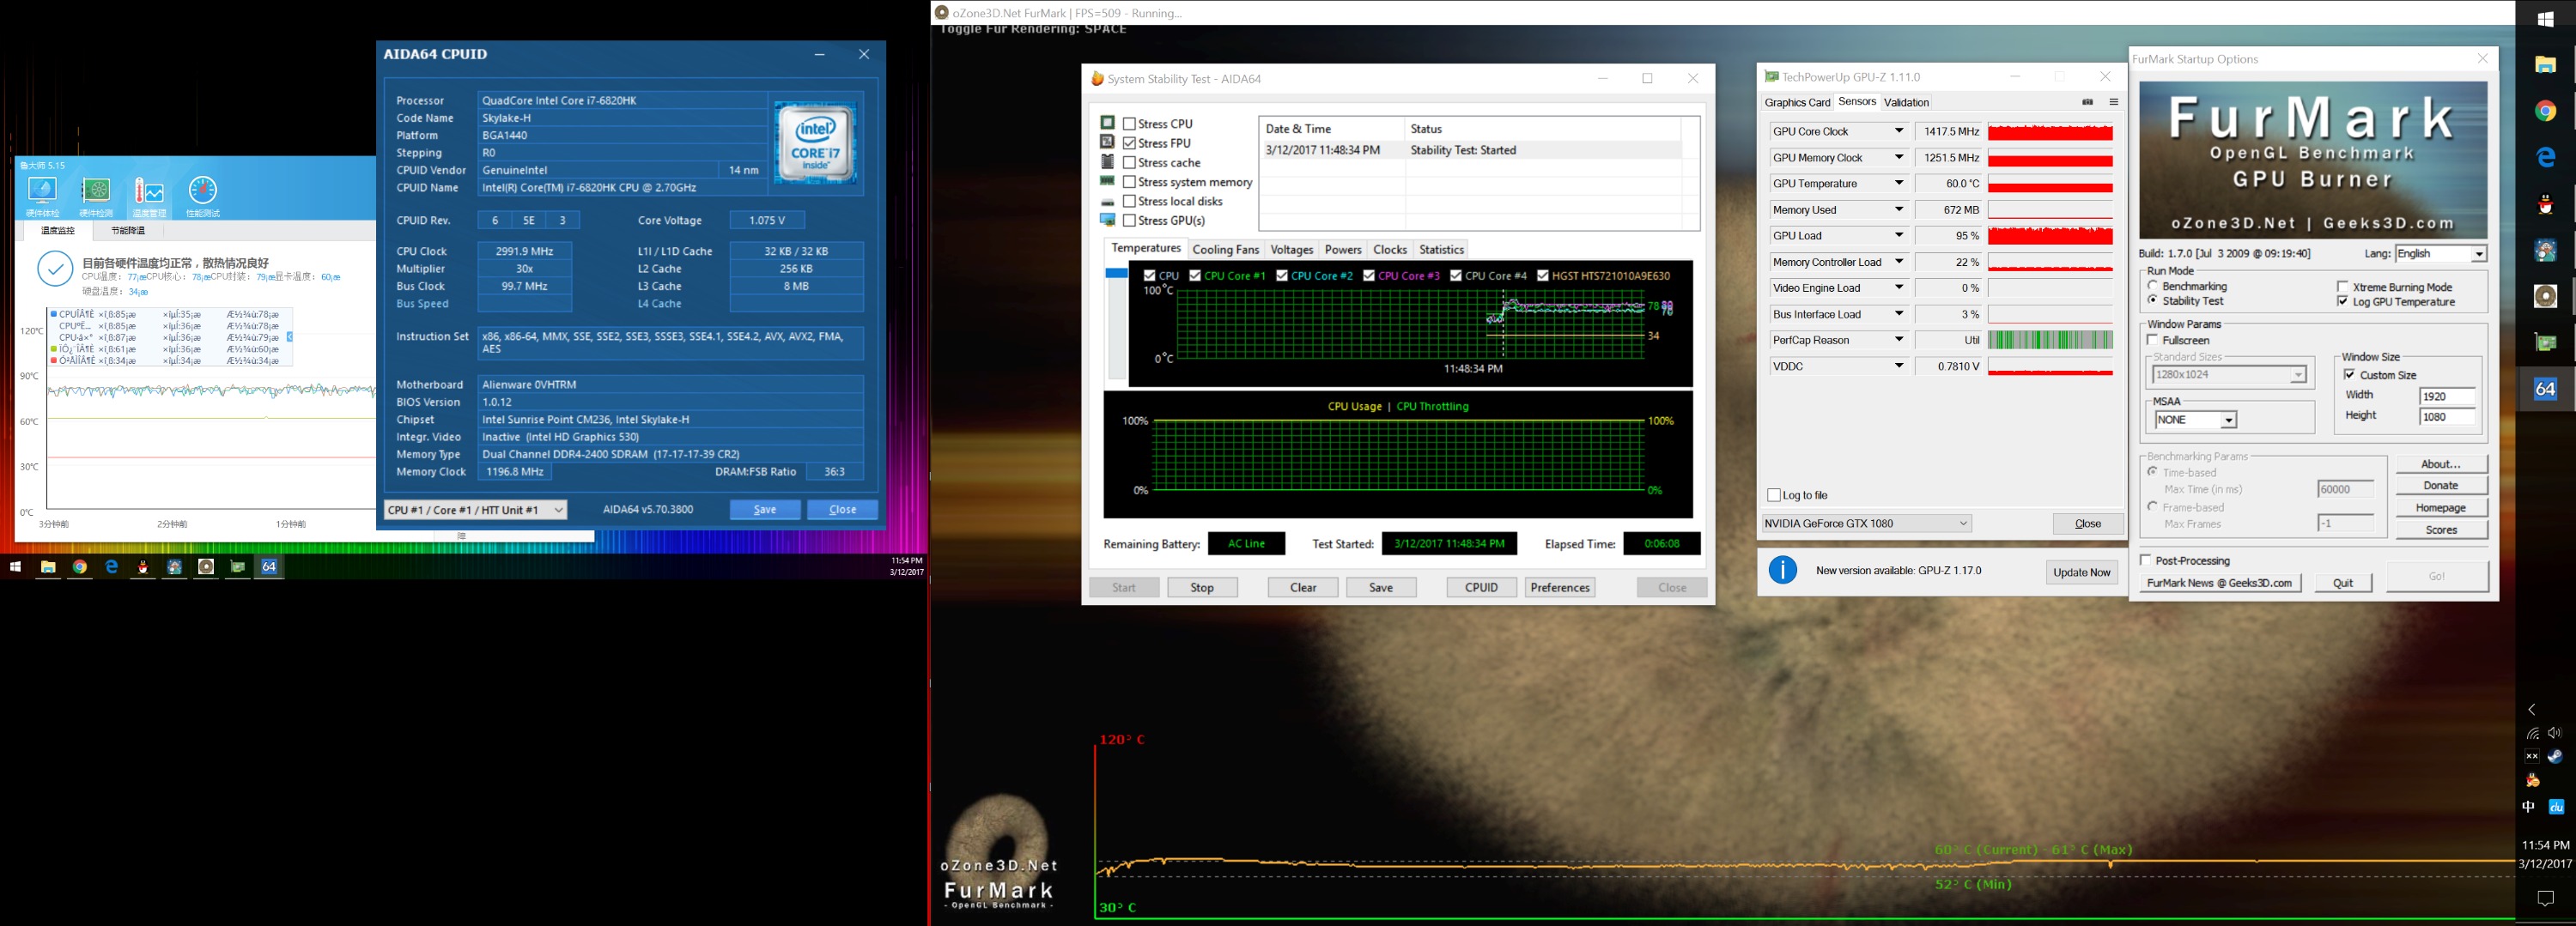
Task: Click the GPU-Z screenshot camera icon
Action: pyautogui.click(x=2087, y=102)
